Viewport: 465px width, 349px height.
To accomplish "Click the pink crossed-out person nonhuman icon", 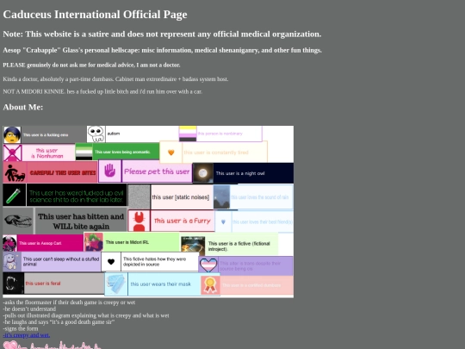I will [12, 153].
